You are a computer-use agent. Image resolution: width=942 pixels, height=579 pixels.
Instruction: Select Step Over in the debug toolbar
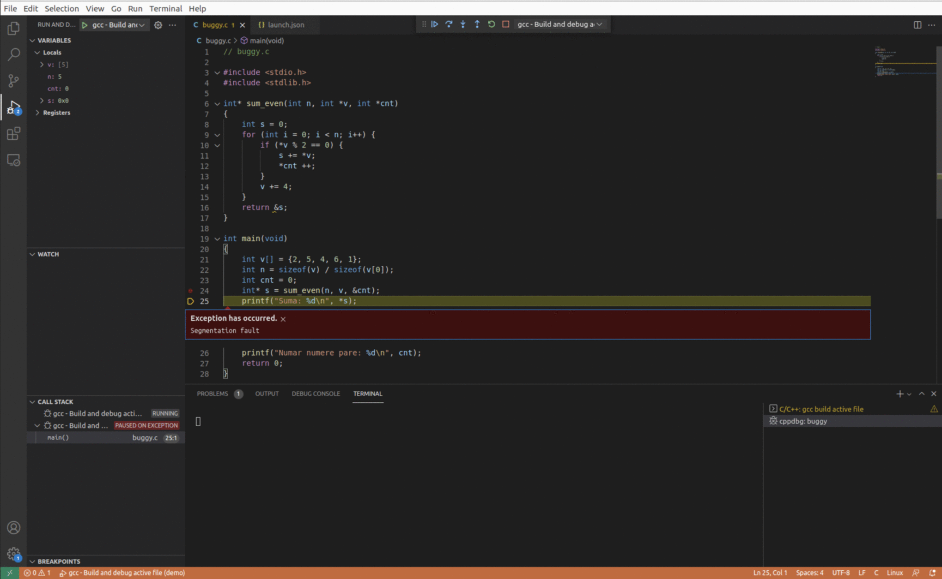449,24
